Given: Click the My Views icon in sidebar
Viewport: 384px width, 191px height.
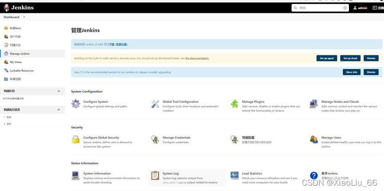Looking at the screenshot, I should (6, 62).
